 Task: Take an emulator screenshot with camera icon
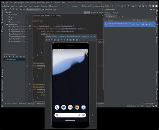pos(70,40)
